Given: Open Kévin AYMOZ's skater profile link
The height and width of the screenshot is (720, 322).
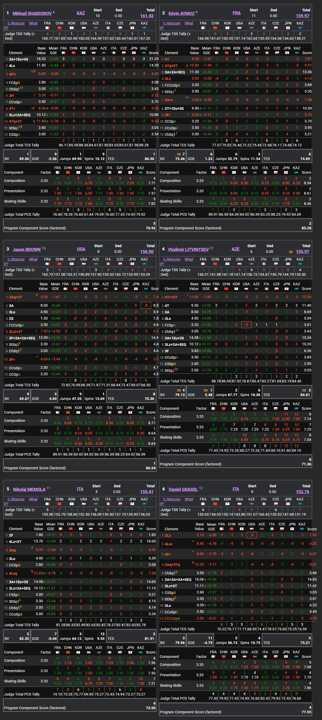Looking at the screenshot, I should click(181, 13).
